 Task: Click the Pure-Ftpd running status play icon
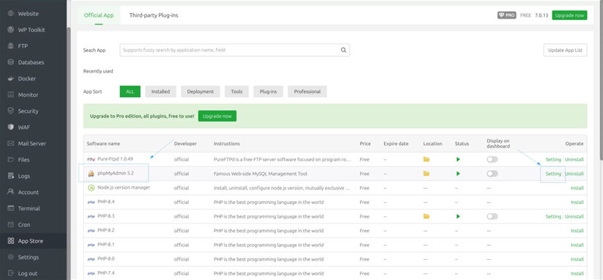(x=458, y=159)
